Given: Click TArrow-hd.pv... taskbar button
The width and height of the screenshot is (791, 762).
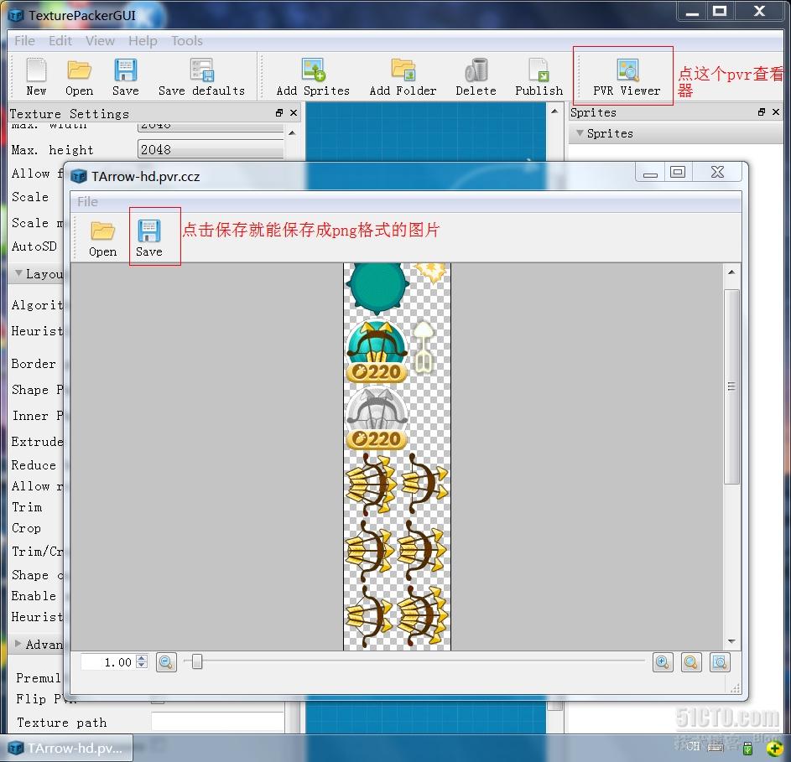Looking at the screenshot, I should (x=68, y=748).
